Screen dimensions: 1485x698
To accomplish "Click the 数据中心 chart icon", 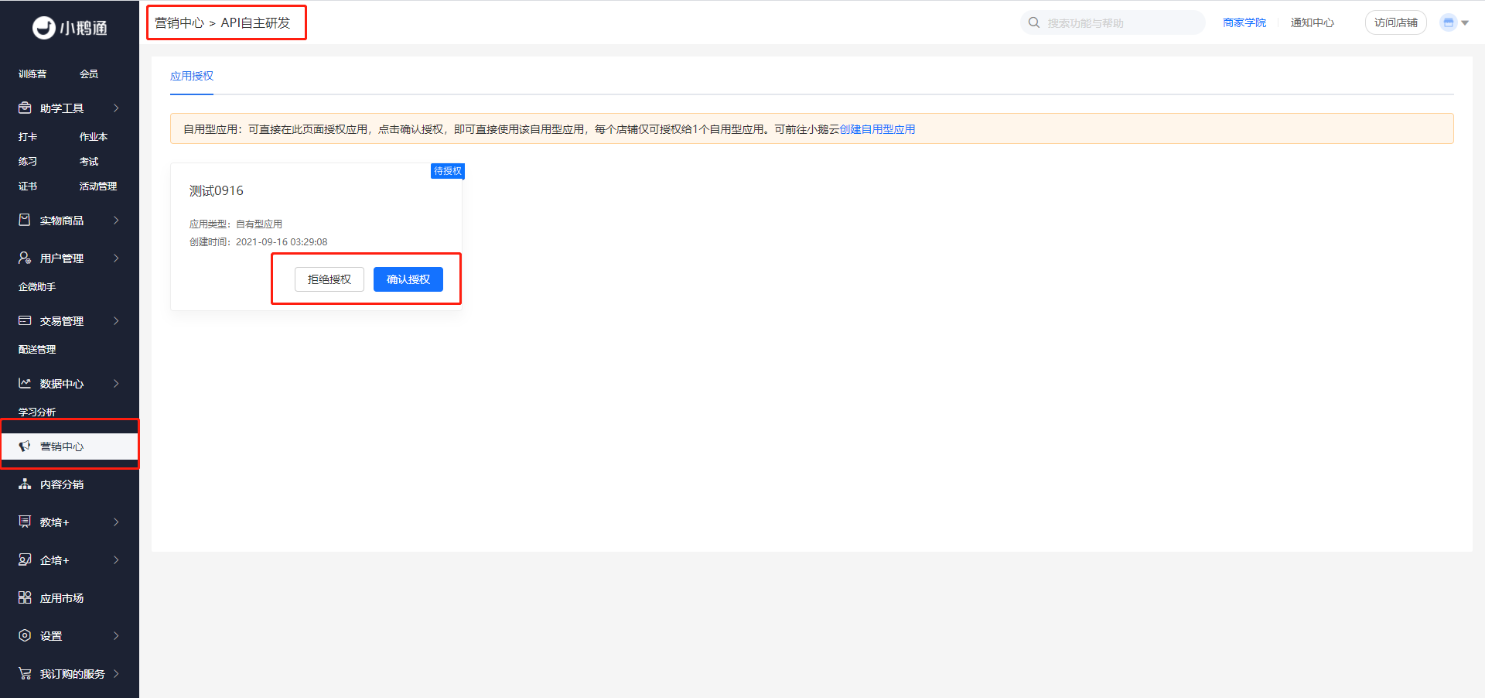I will [x=25, y=383].
